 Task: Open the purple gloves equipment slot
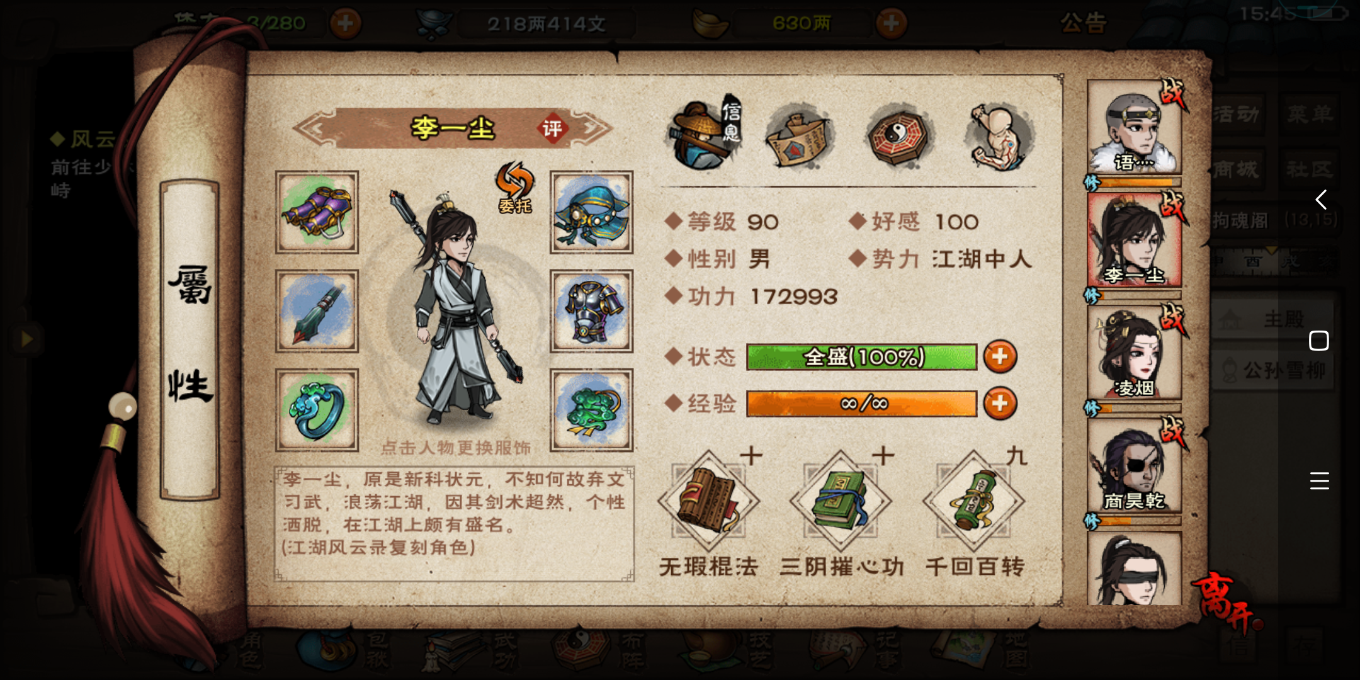317,212
